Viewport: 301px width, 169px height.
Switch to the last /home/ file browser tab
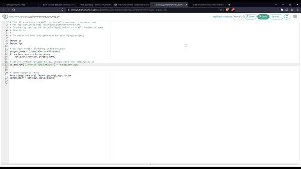point(208,5)
